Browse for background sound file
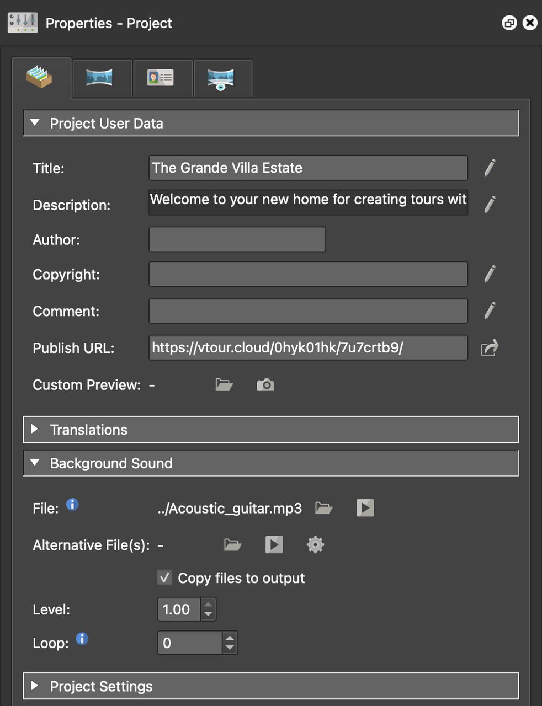The image size is (542, 706). pyautogui.click(x=324, y=508)
